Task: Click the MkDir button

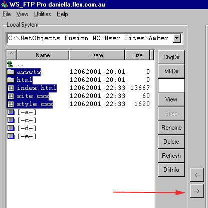Action: pos(171,71)
